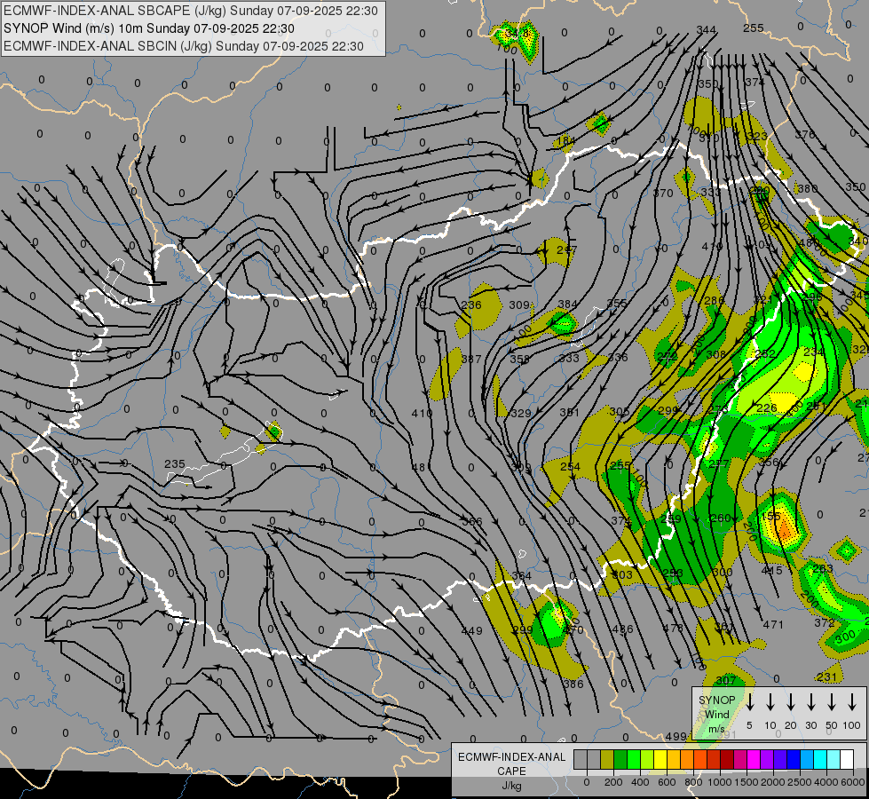Click the map value 364

522,575
